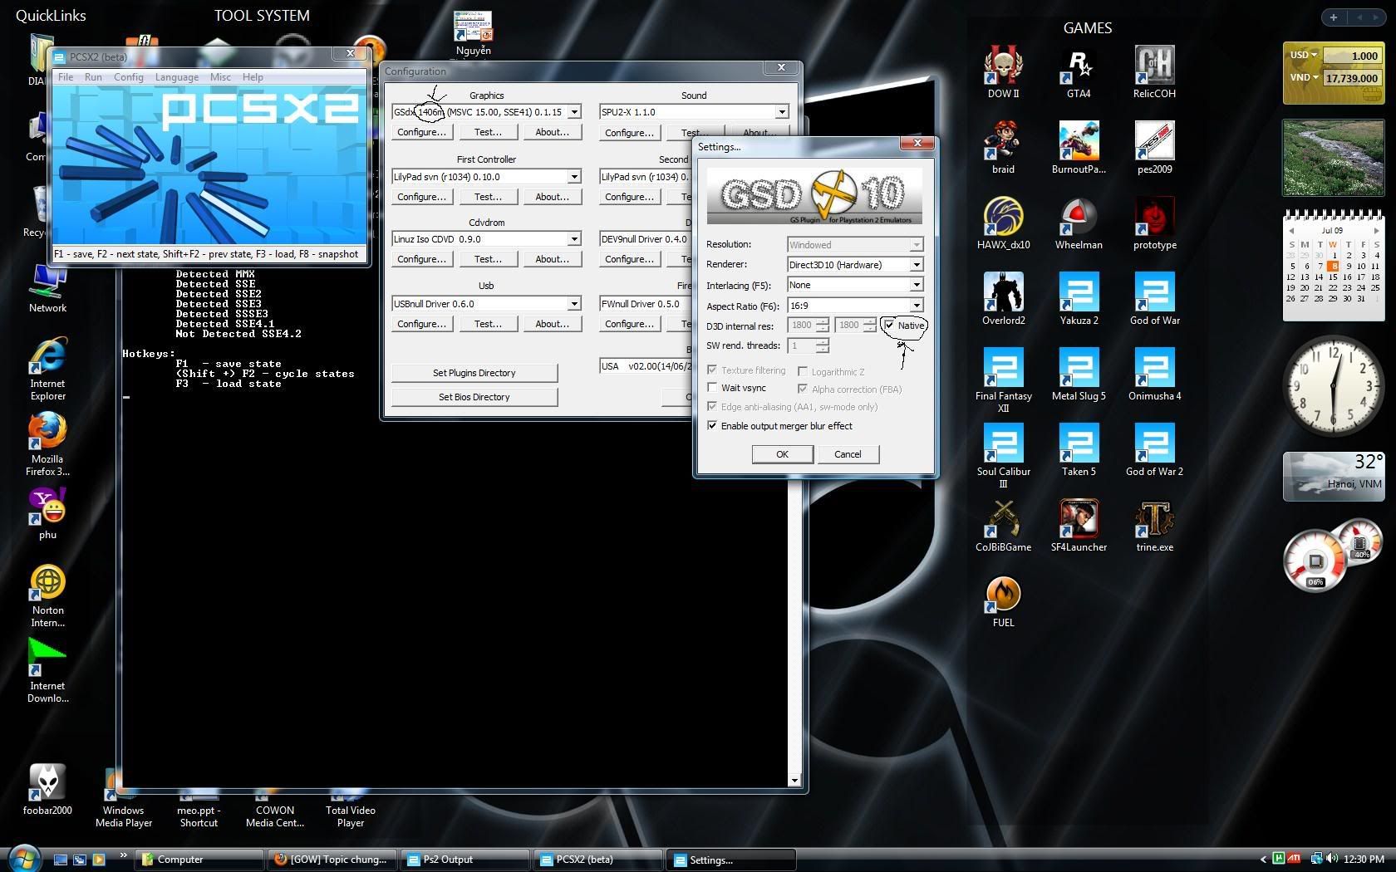
Task: Launch the Wheelman game icon
Action: click(1079, 223)
